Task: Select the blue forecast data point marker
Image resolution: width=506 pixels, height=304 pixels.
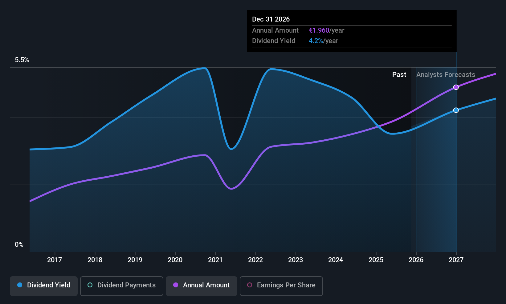Action: coord(456,110)
